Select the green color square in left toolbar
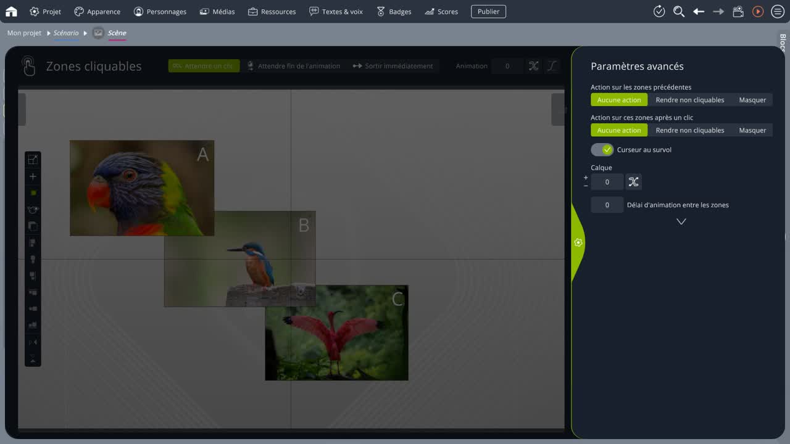This screenshot has height=444, width=790. [x=33, y=193]
